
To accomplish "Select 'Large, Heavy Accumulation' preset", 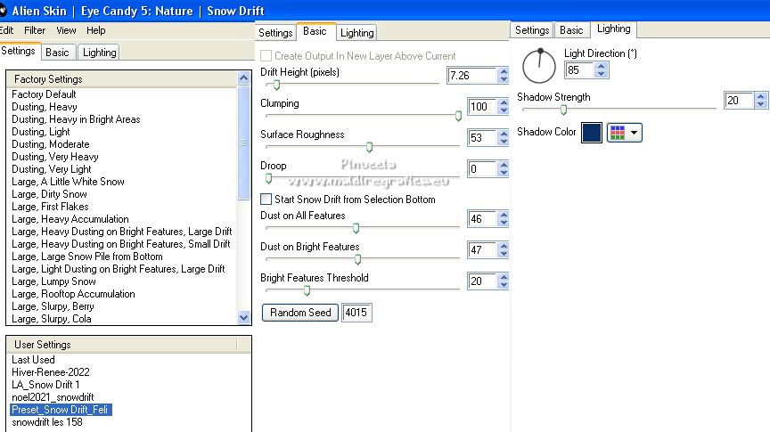I will (70, 219).
